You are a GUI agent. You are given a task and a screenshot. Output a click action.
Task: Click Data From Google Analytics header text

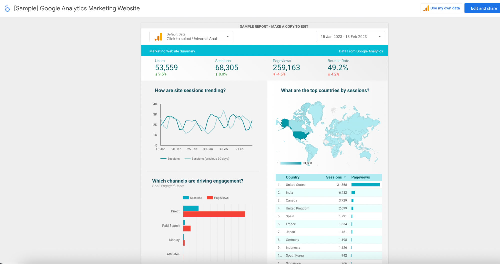(x=361, y=51)
